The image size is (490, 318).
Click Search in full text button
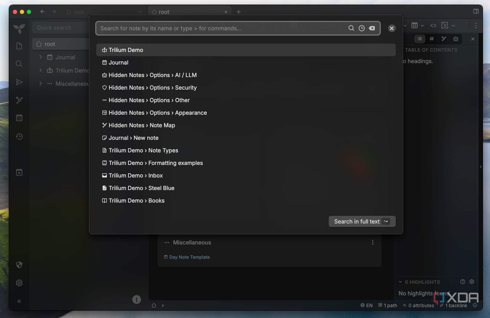[362, 221]
